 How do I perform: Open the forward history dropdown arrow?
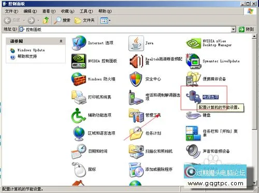[x=38, y=21]
